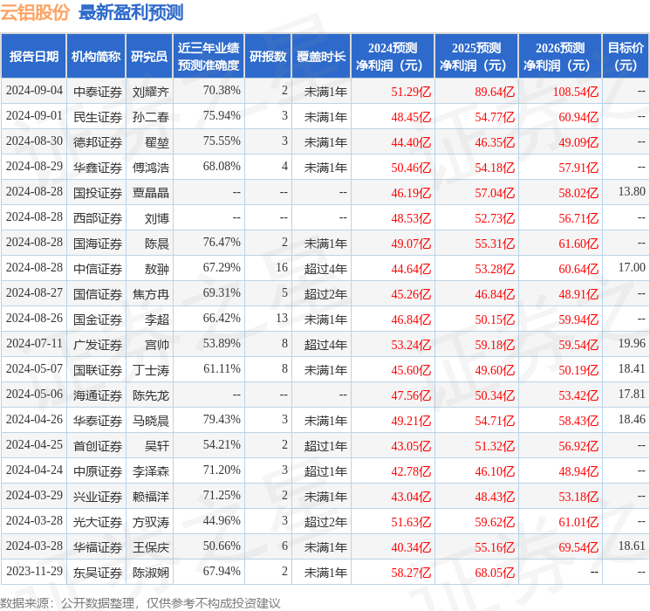
Task: Click 2026 profit 108.54亿
Action: (x=576, y=92)
